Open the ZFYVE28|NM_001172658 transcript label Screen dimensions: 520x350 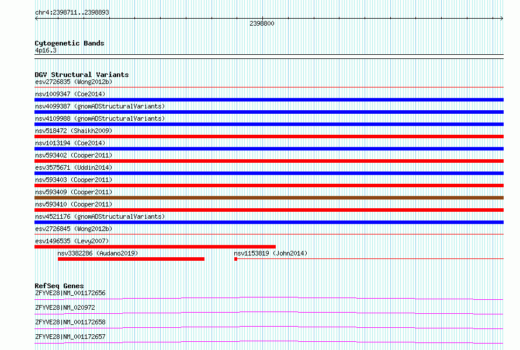[70, 322]
